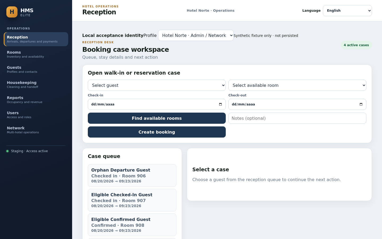Navigate to Guests profiles

click(x=36, y=69)
